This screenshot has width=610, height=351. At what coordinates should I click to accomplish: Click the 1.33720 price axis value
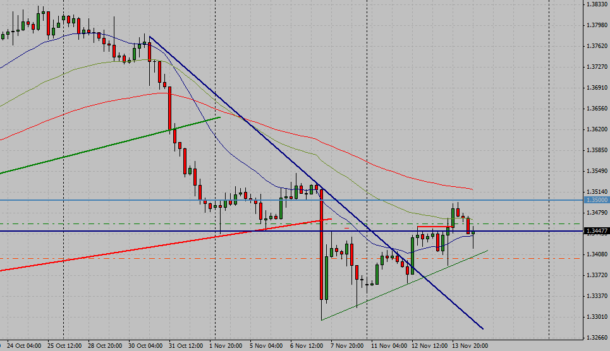[597, 275]
